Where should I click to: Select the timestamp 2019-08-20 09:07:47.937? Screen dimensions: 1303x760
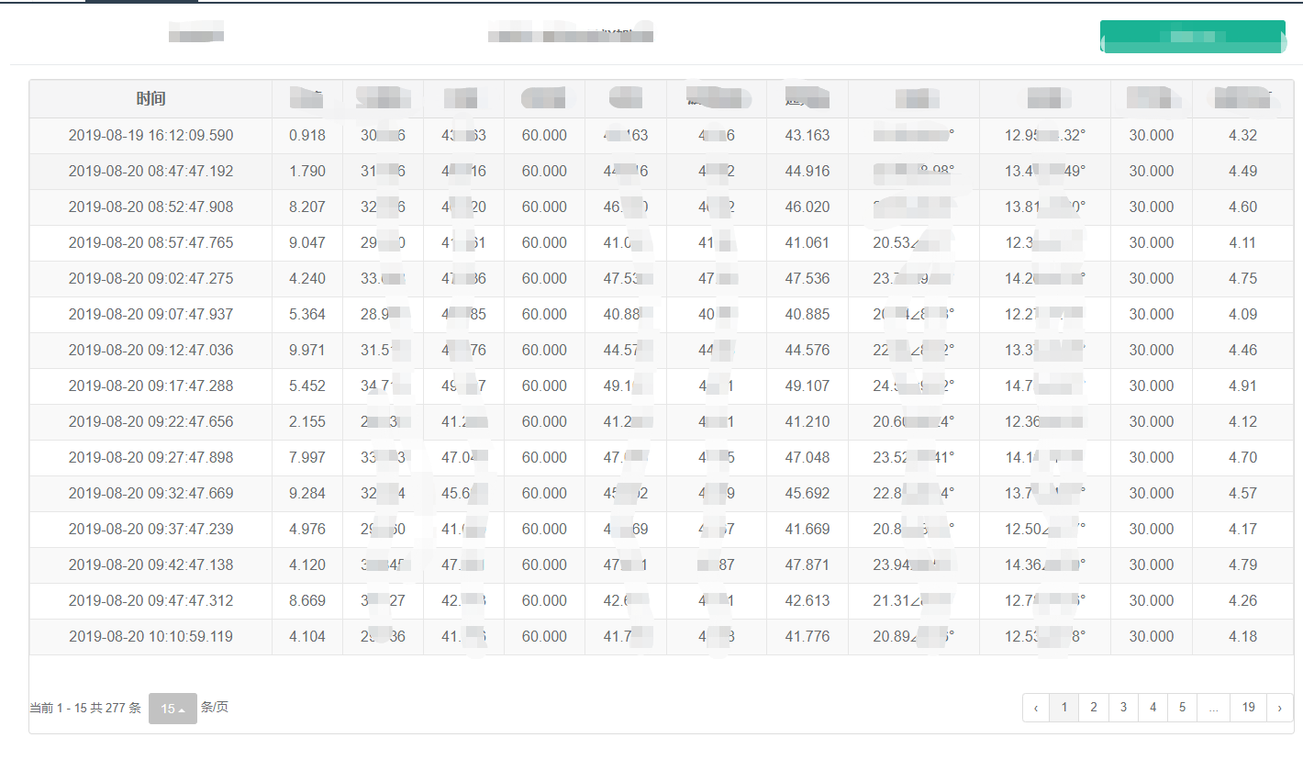tap(150, 314)
